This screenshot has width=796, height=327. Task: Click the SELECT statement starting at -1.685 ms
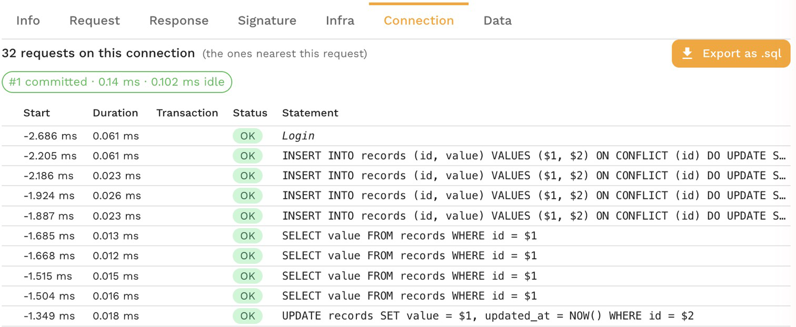click(x=410, y=236)
